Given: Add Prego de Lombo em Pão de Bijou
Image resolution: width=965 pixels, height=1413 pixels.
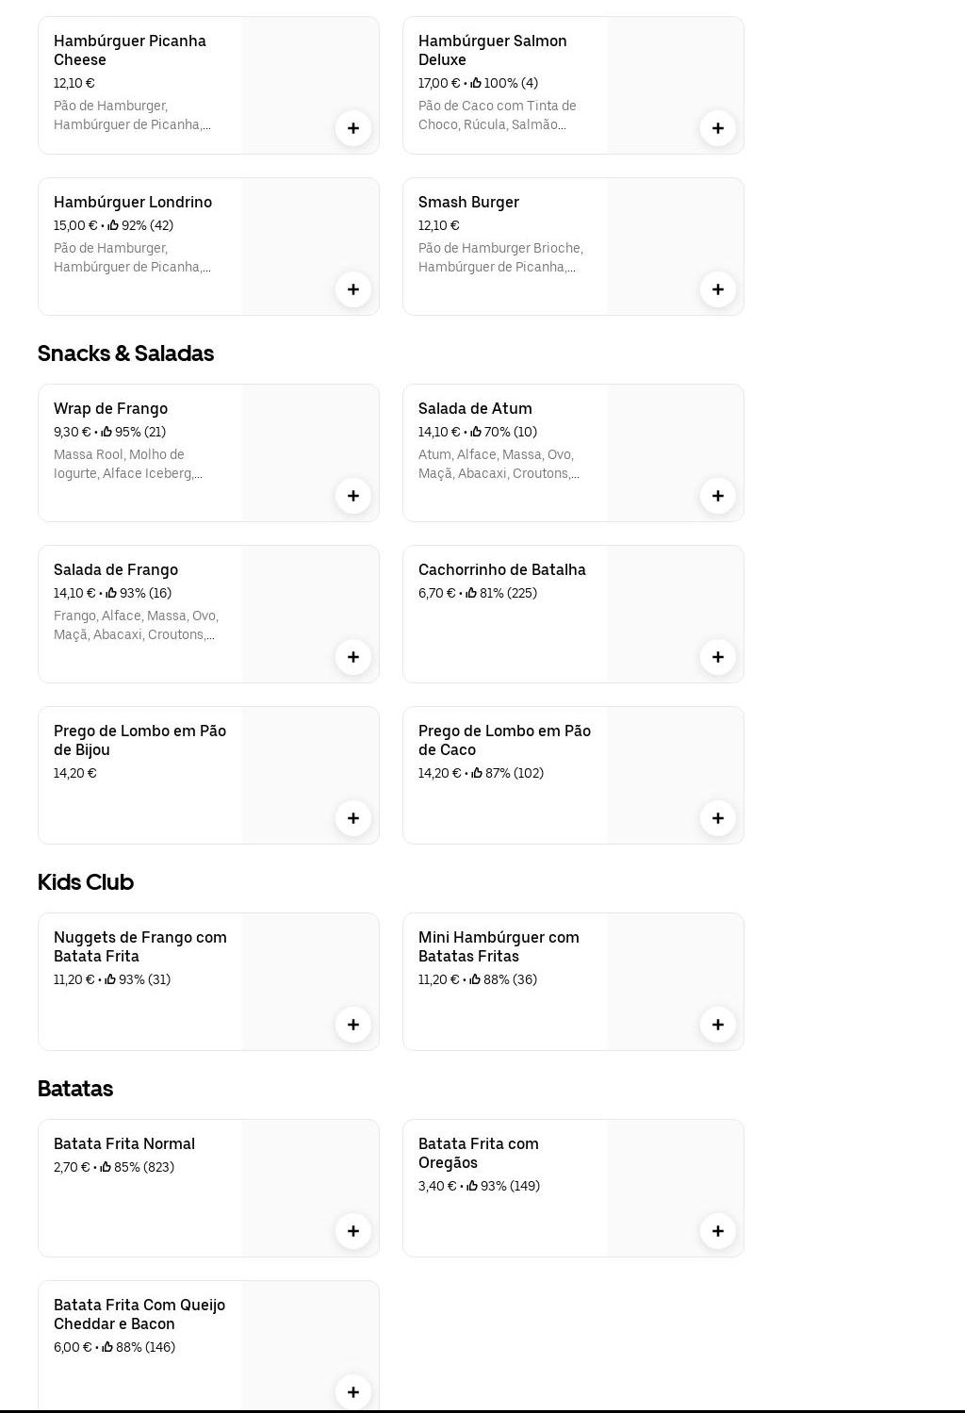Looking at the screenshot, I should (x=353, y=818).
